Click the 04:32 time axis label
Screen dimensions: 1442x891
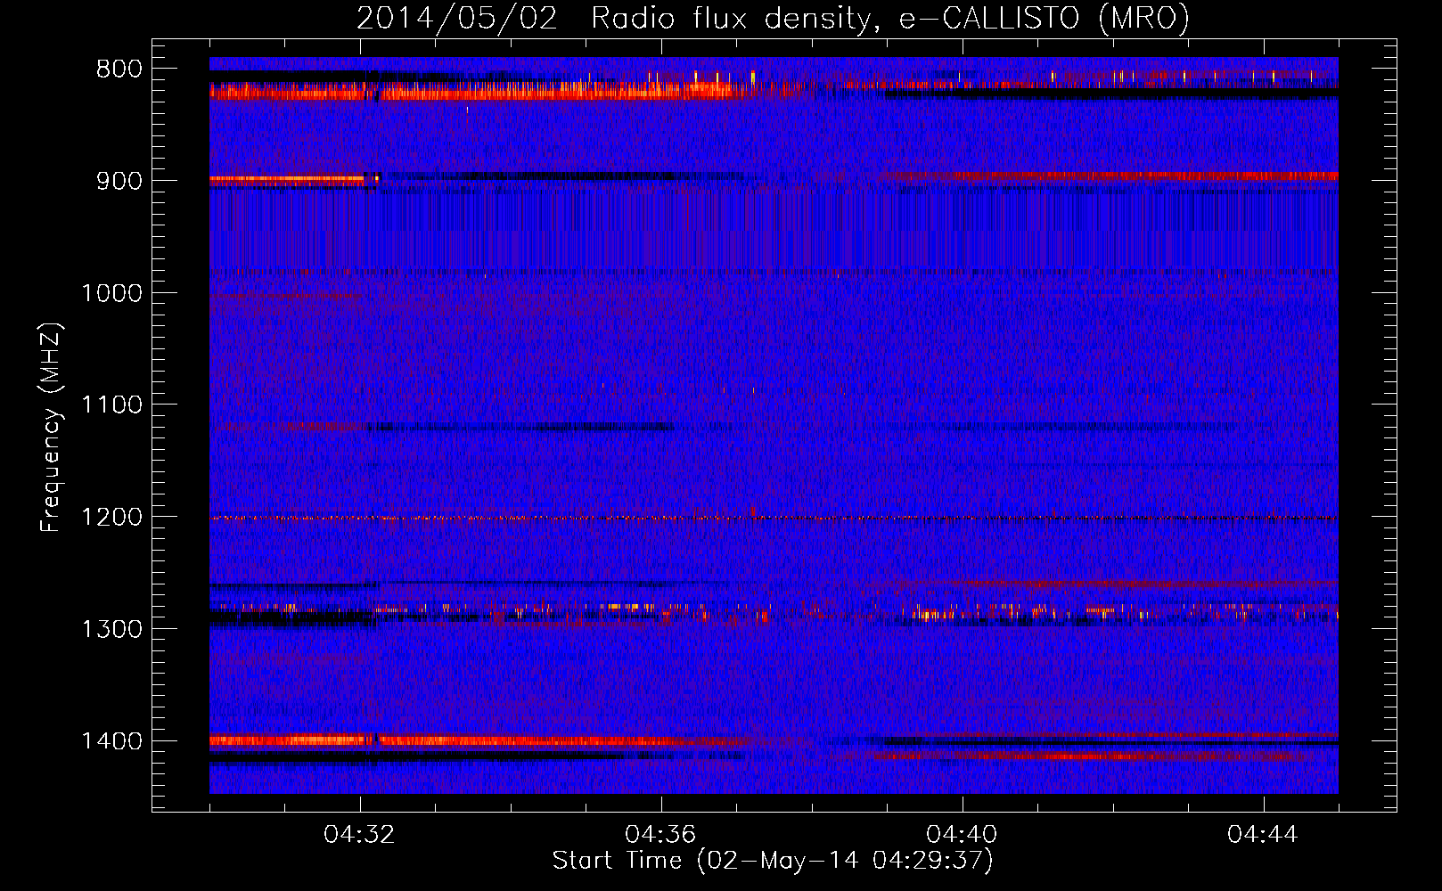click(x=360, y=835)
